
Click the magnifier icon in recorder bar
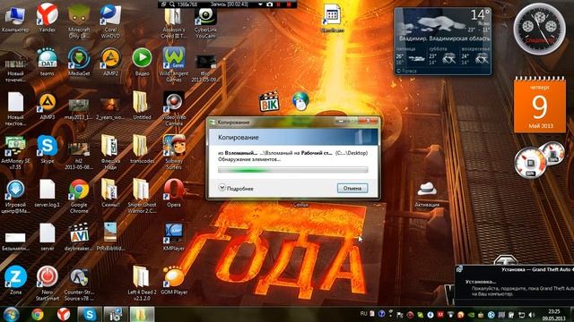[171, 4]
